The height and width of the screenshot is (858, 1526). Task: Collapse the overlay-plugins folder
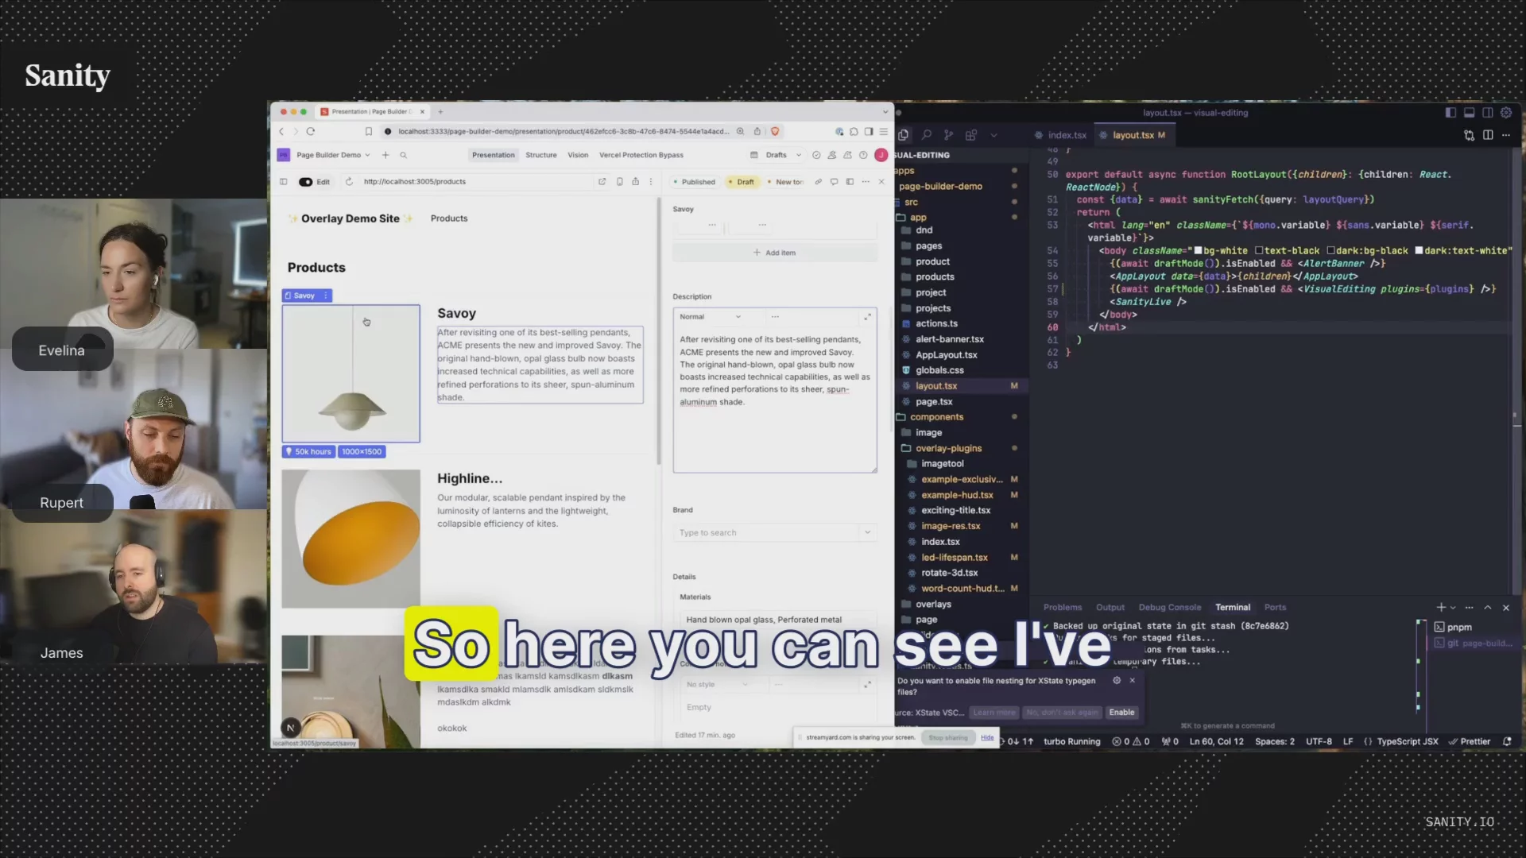click(x=948, y=448)
